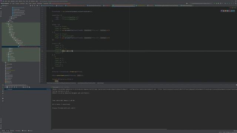Open the Help menu
This screenshot has width=237, height=133.
[x=37, y=1]
